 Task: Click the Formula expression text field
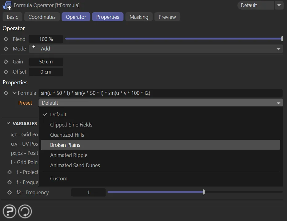pos(160,93)
